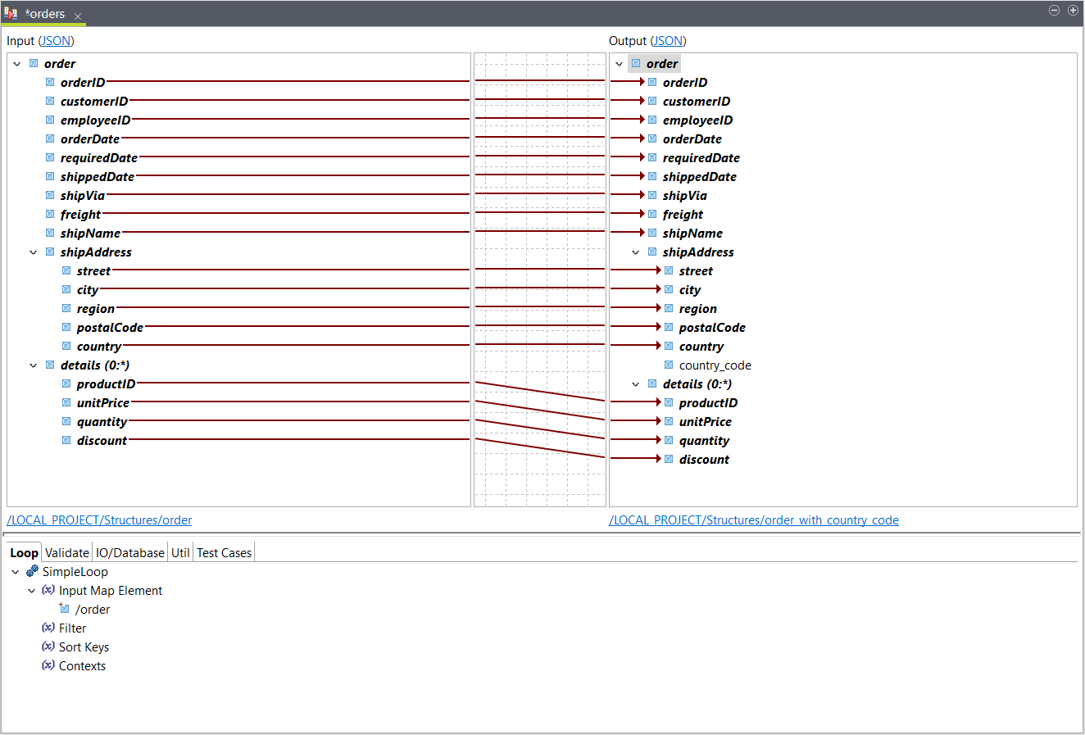Switch to the Validate tab
Image resolution: width=1085 pixels, height=735 pixels.
point(66,553)
